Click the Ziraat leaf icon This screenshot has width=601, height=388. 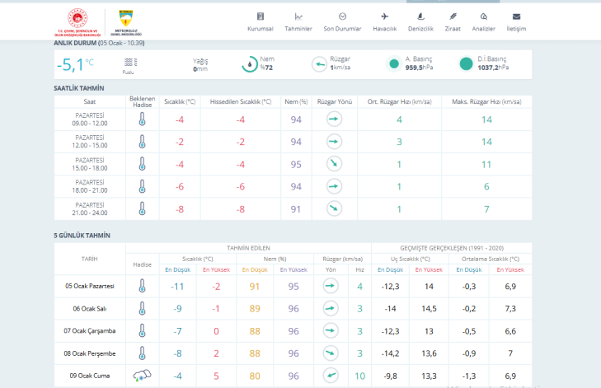tap(452, 16)
